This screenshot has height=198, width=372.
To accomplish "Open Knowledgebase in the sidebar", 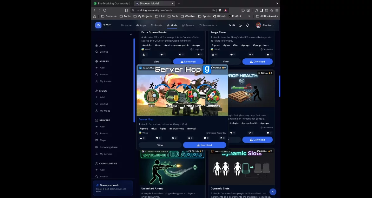I will pyautogui.click(x=106, y=147).
